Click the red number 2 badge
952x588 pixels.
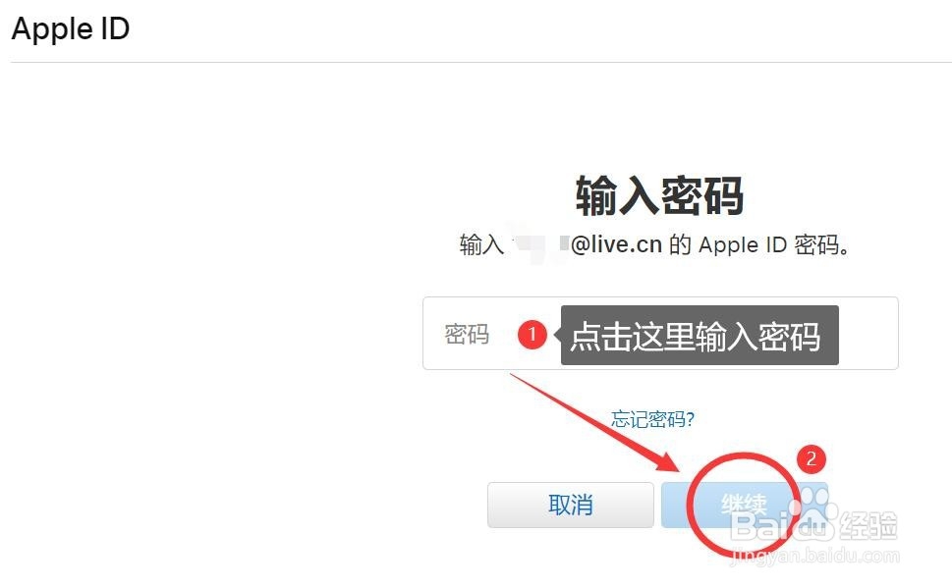tap(812, 459)
